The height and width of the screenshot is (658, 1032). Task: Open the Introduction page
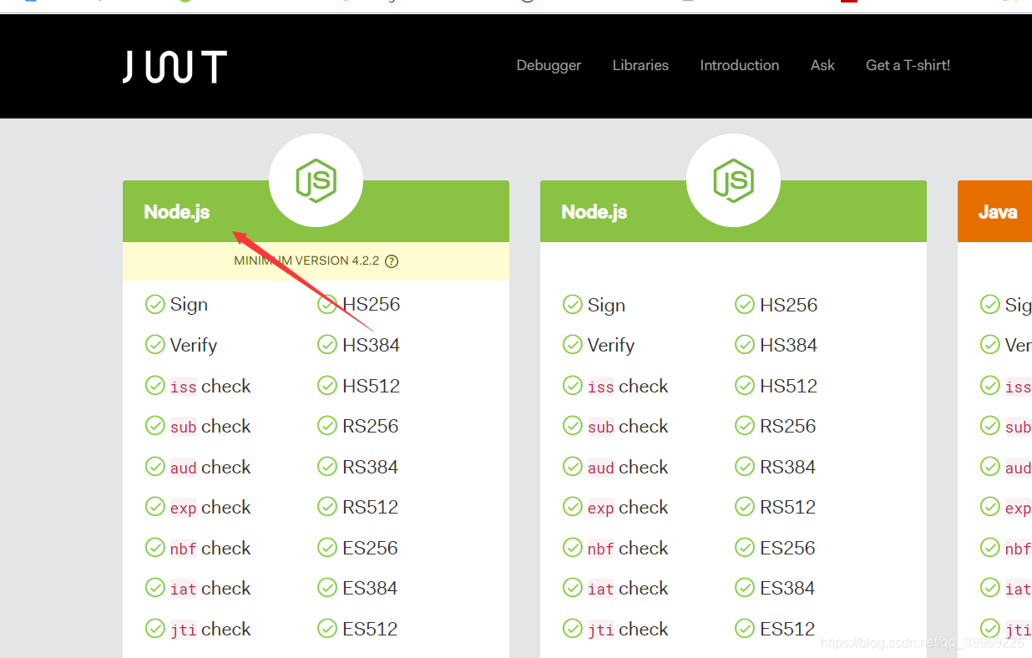coord(740,65)
